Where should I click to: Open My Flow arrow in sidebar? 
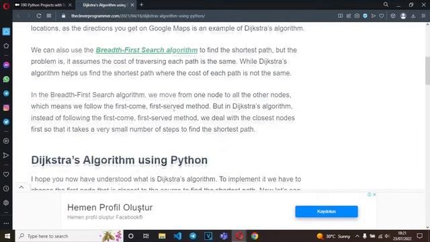[6, 155]
